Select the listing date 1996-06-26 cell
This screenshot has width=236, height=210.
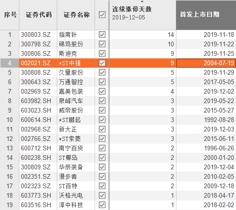pos(206,148)
